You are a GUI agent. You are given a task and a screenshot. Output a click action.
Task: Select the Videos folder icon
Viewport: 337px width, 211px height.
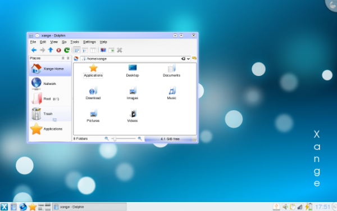133,114
